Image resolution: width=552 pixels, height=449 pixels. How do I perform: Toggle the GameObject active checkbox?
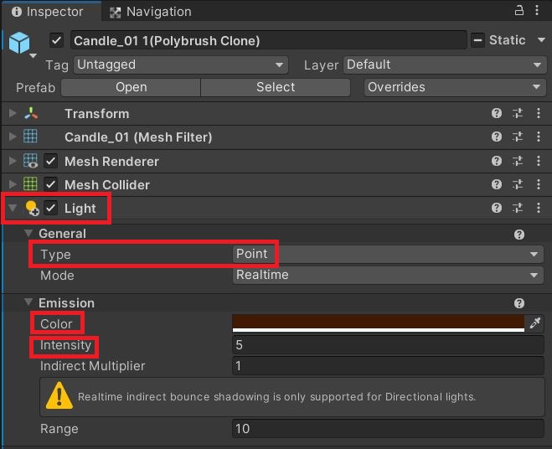coord(56,40)
